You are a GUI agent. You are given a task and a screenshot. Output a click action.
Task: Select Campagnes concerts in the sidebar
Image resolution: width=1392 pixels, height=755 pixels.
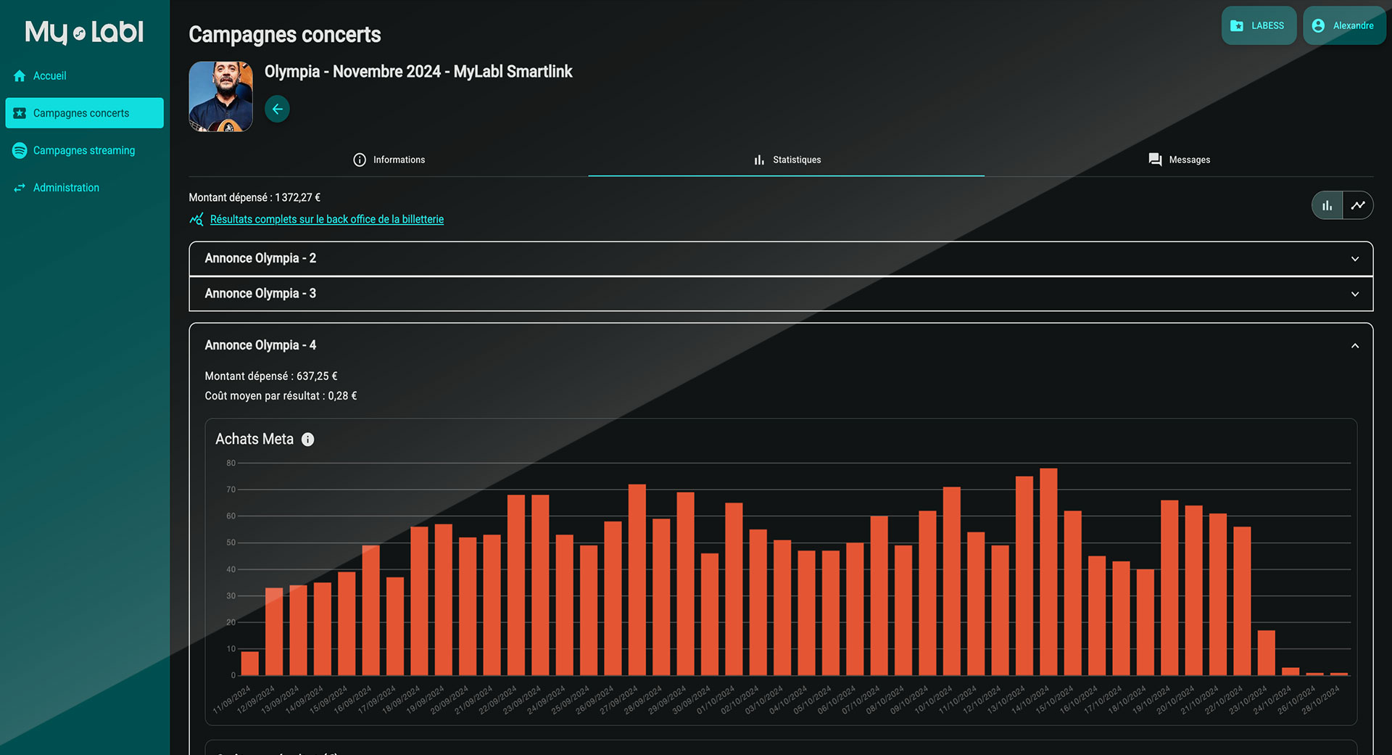click(84, 113)
